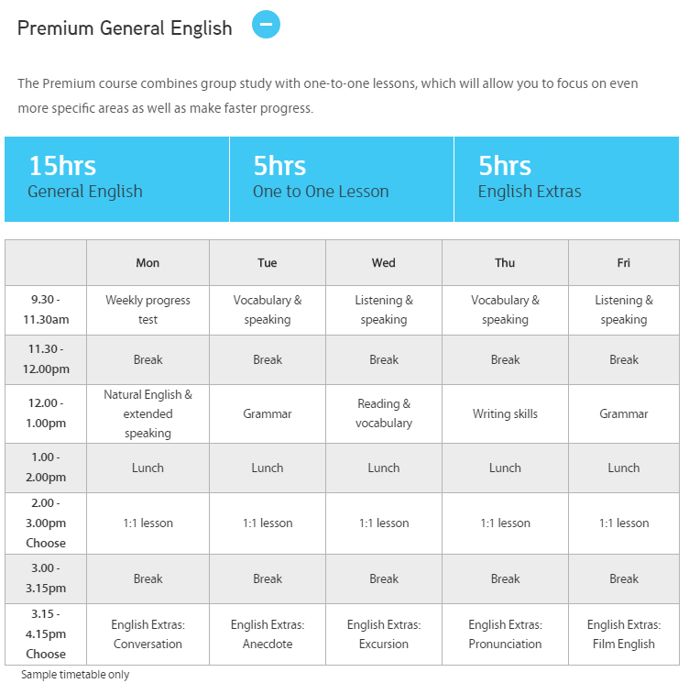689x683 pixels.
Task: Click the Fri column header
Action: 624,263
